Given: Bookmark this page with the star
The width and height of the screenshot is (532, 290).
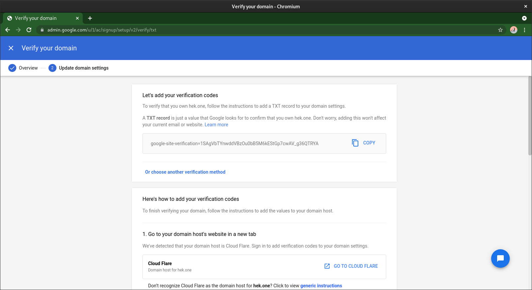Looking at the screenshot, I should point(500,30).
